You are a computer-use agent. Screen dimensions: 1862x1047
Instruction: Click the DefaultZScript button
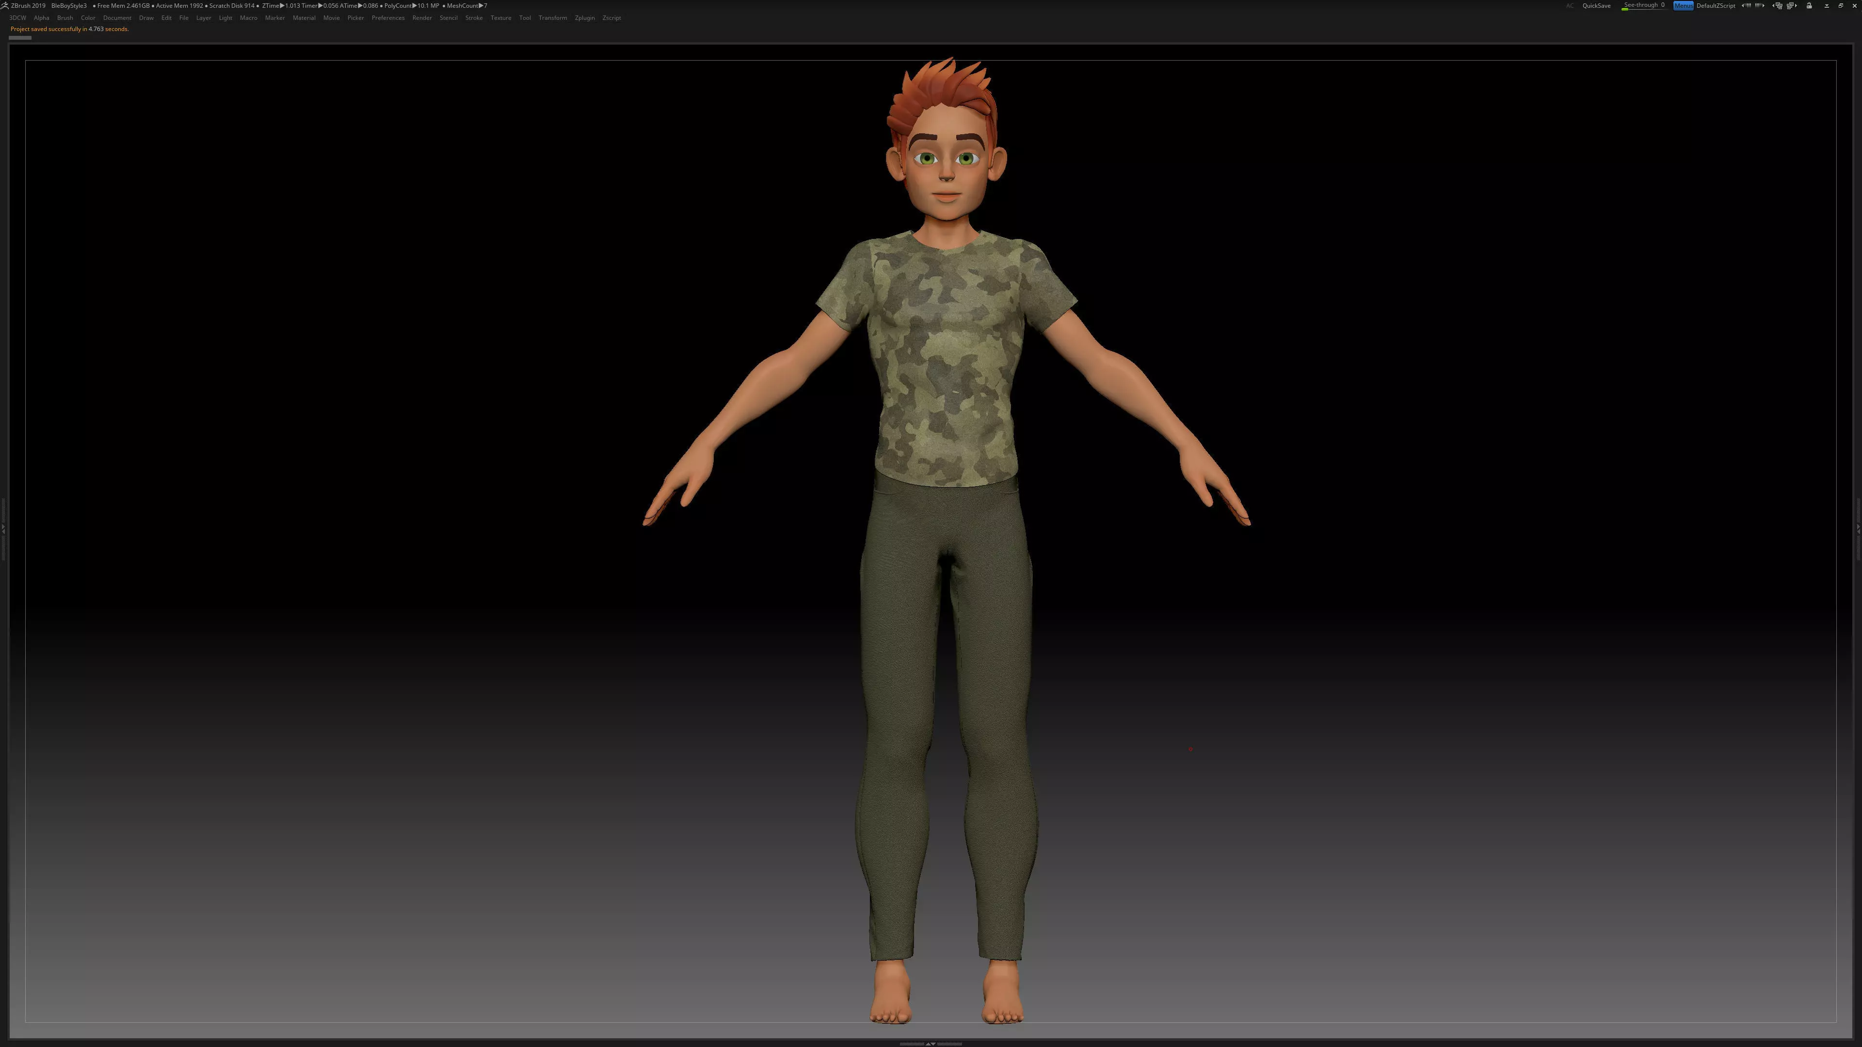point(1715,6)
